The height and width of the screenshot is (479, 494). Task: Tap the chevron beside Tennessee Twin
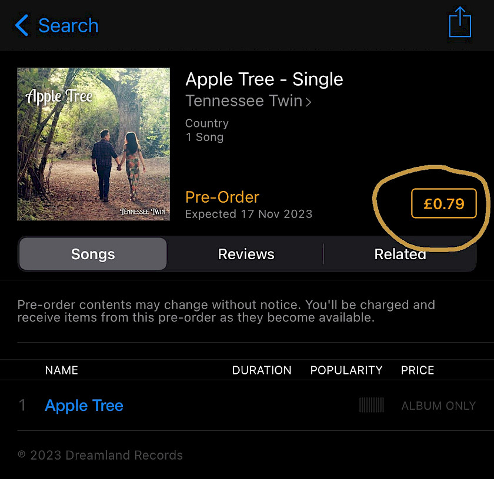[x=308, y=102]
